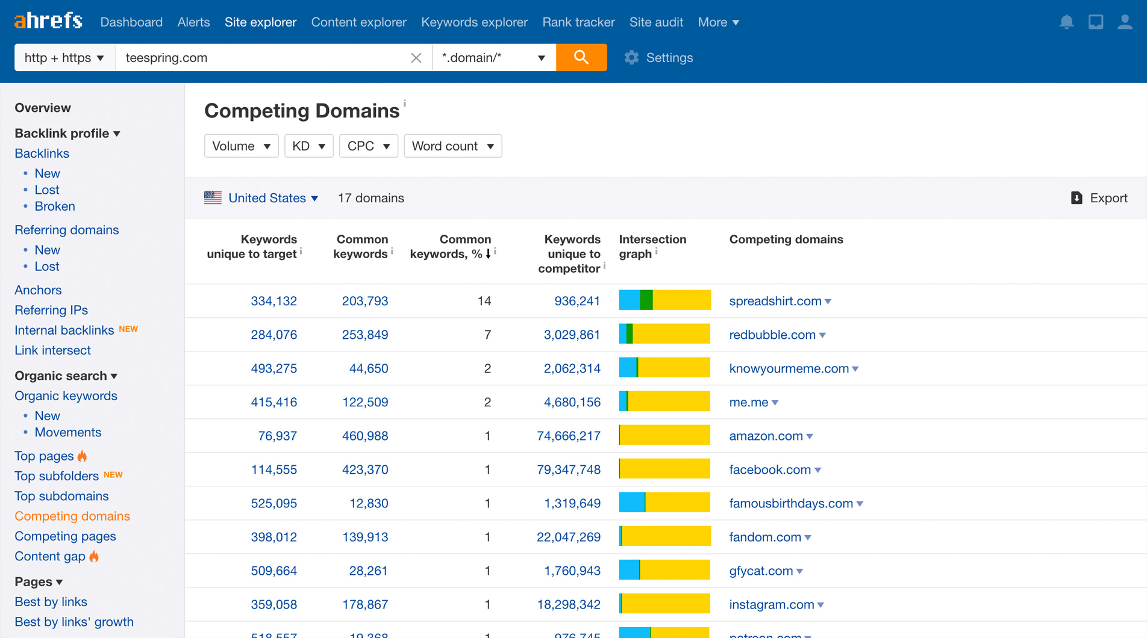This screenshot has height=638, width=1147.
Task: Open Movements under Organic keywords
Action: tap(67, 433)
